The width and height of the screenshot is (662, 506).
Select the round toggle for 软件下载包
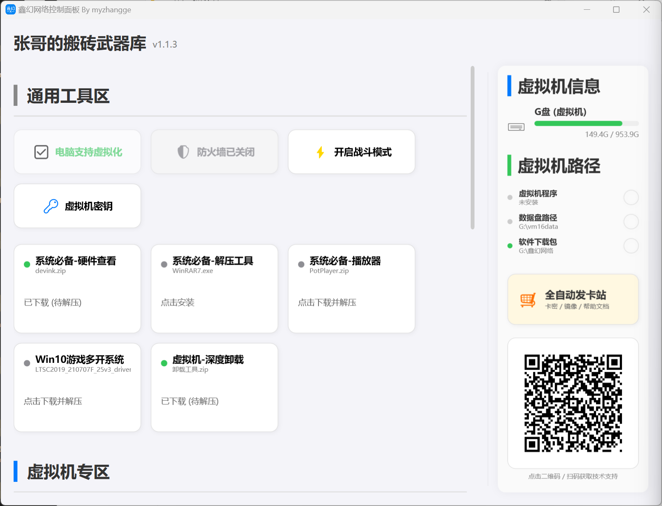(631, 246)
